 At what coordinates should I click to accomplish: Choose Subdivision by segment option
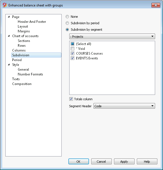pyautogui.click(x=67, y=30)
